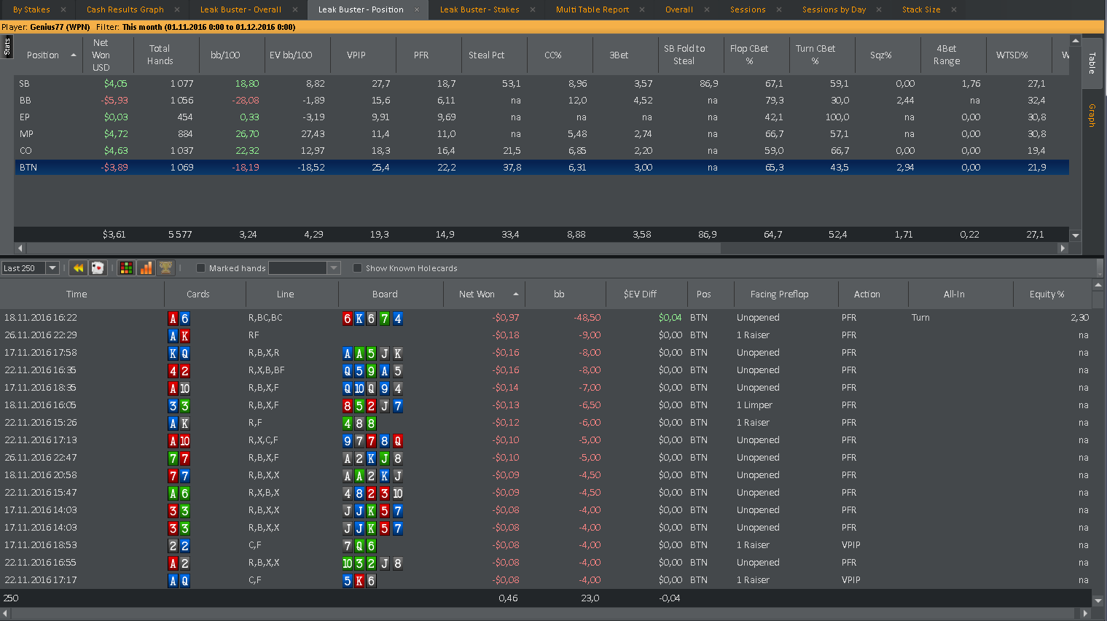Select hand from 26.11.2016 22:29
This screenshot has height=621, width=1107.
click(x=546, y=335)
